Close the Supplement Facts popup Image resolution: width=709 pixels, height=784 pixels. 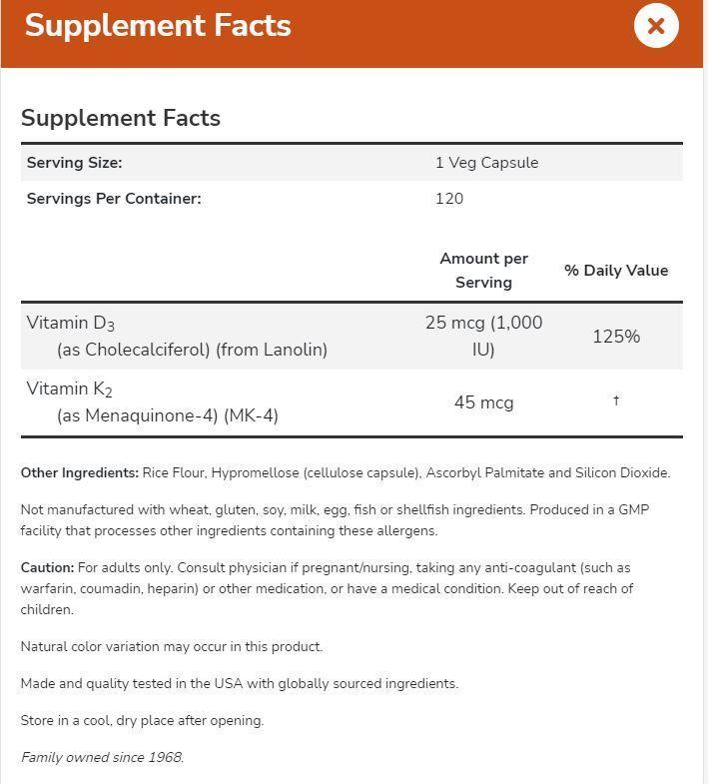point(655,26)
